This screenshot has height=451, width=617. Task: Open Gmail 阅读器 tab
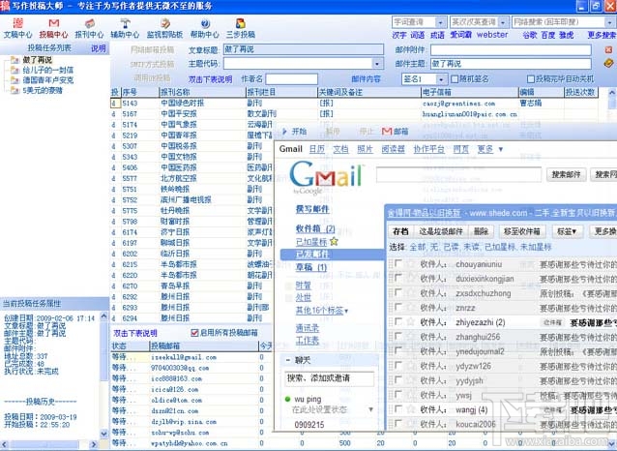point(393,149)
